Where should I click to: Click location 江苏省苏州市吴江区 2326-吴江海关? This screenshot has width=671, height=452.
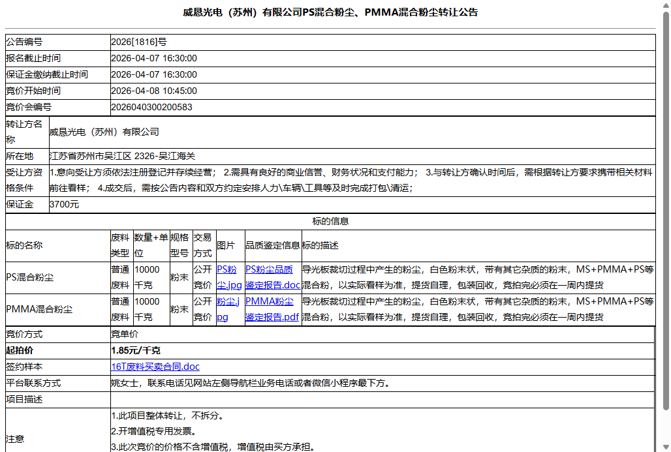tap(123, 156)
